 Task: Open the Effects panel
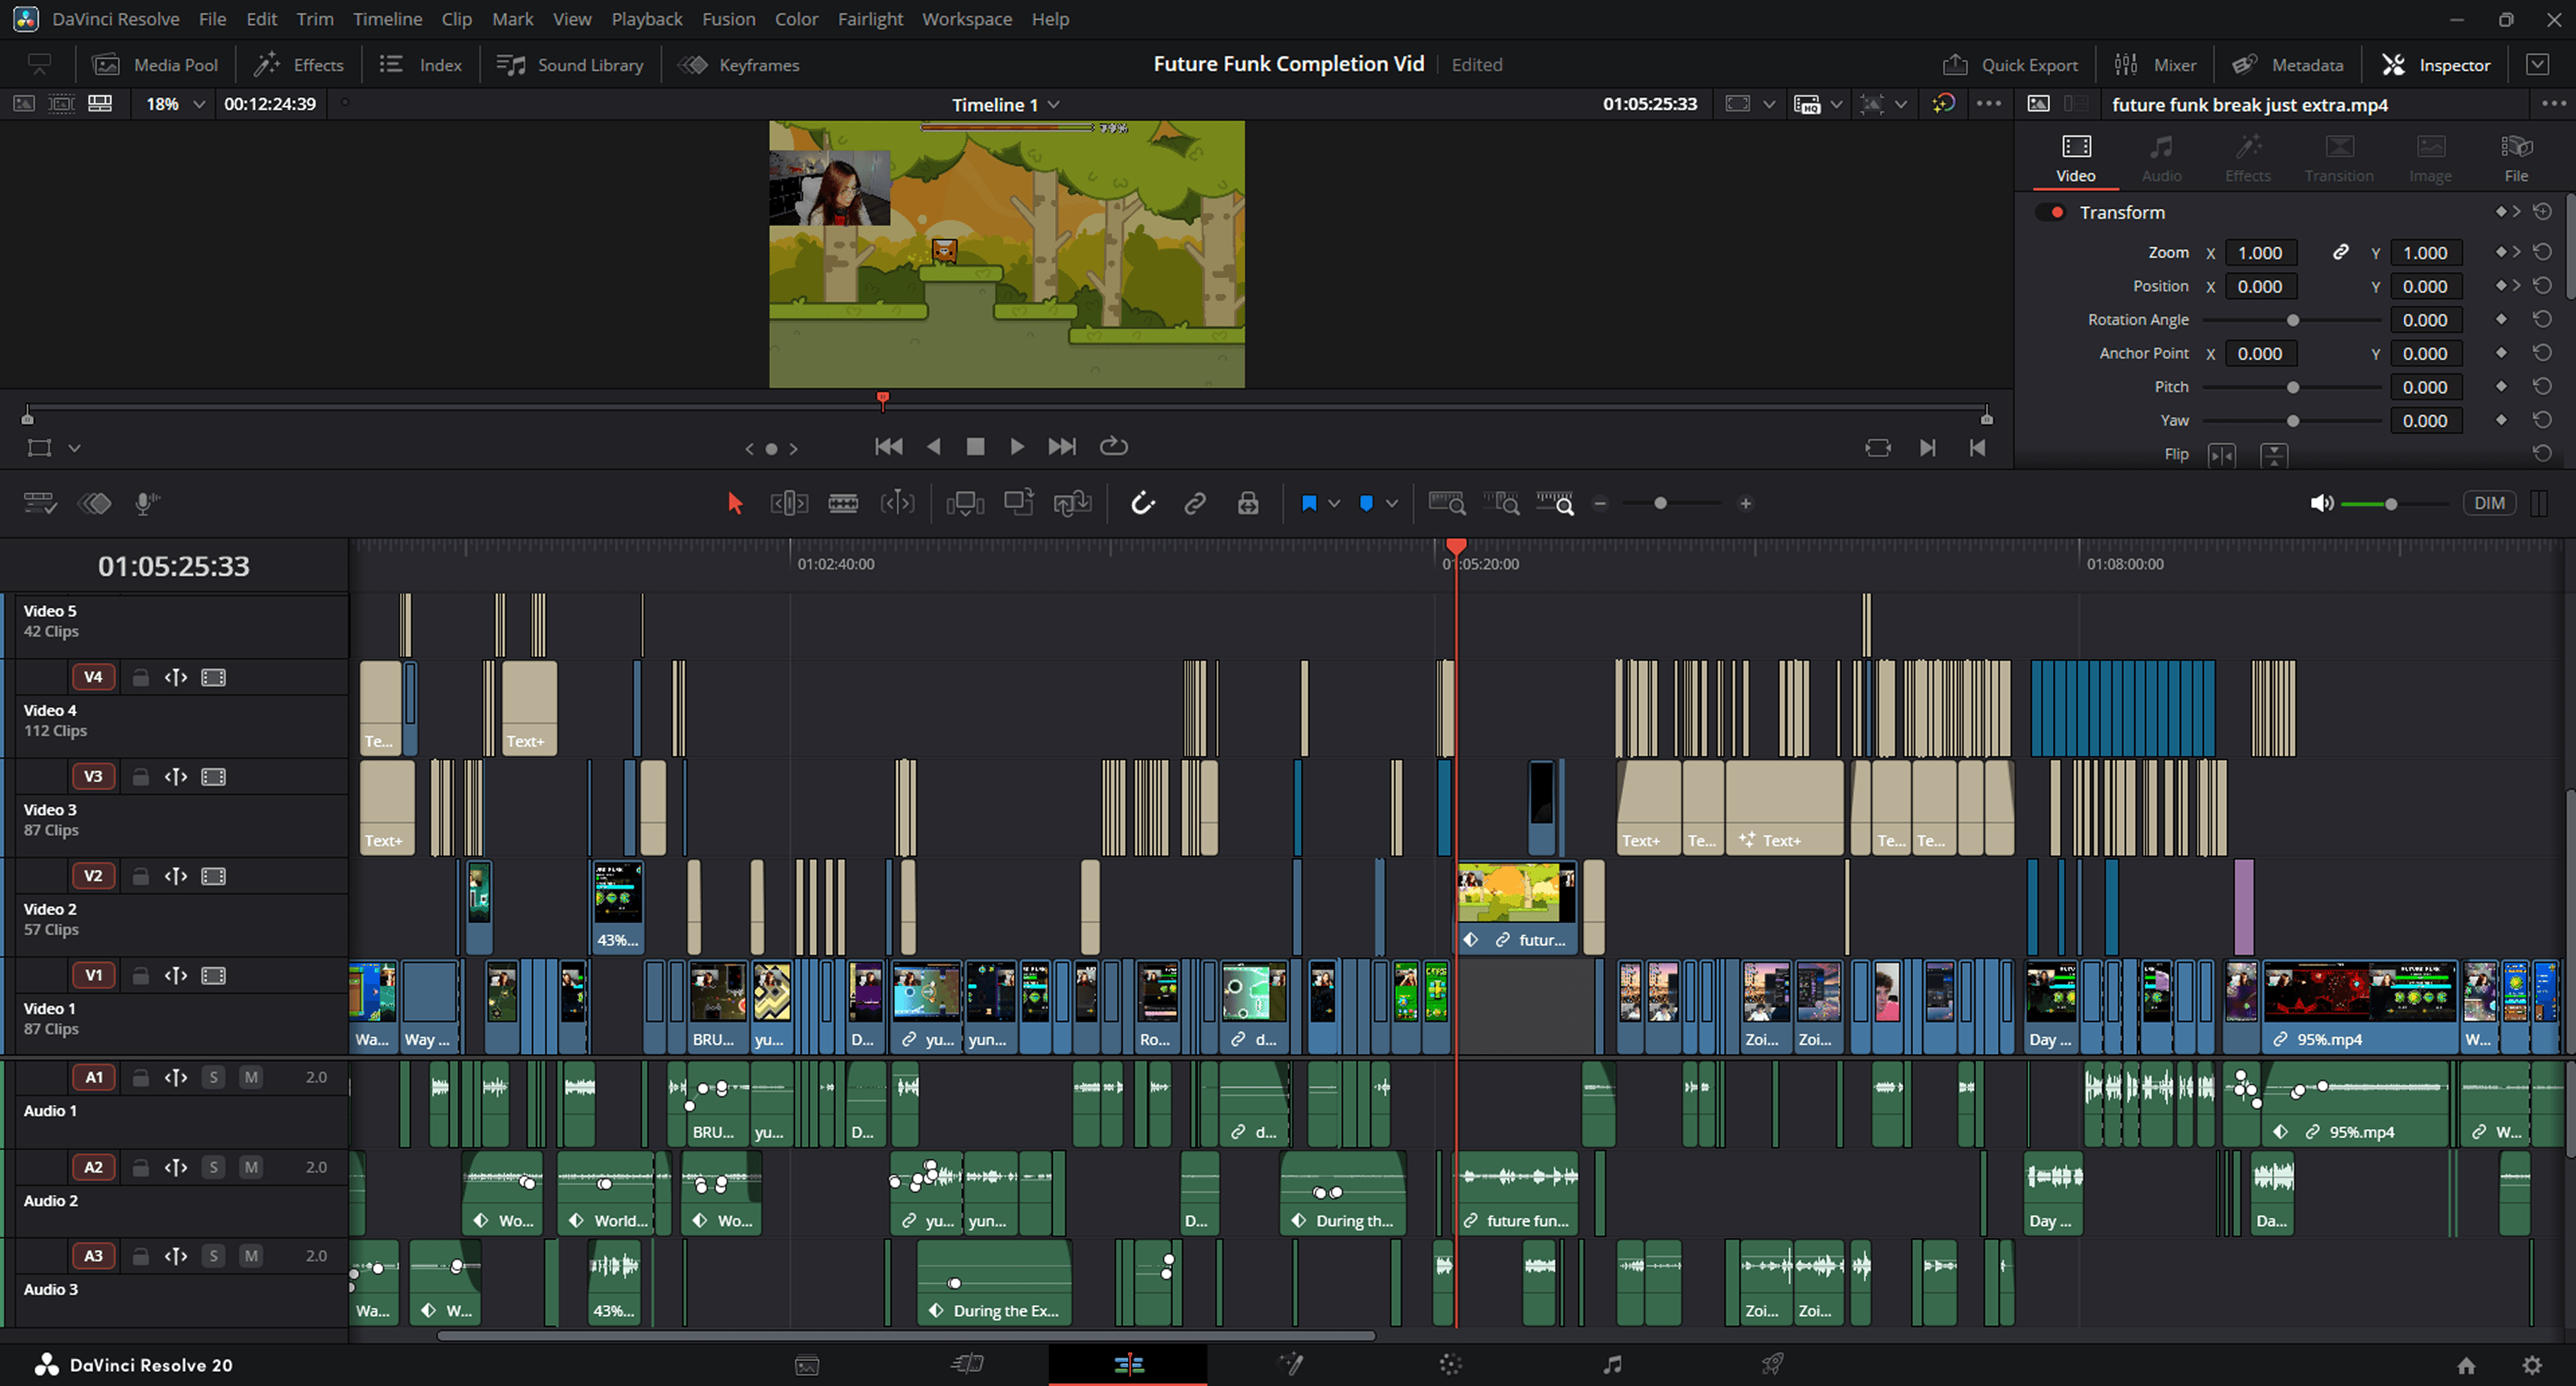pos(298,65)
